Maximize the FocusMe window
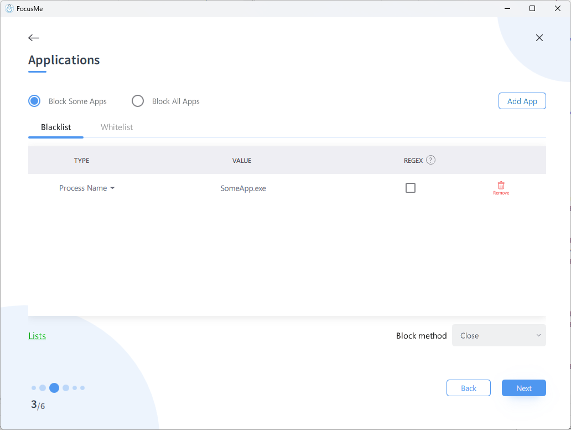This screenshot has height=430, width=571. (532, 8)
